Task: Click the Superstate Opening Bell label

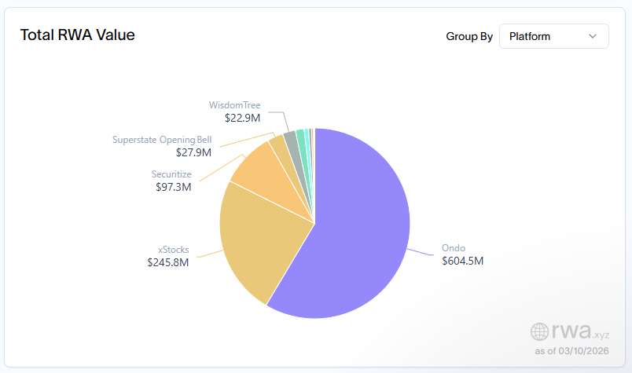Action: (x=161, y=140)
